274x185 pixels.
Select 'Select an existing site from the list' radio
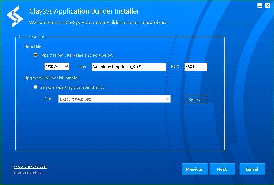(x=35, y=87)
